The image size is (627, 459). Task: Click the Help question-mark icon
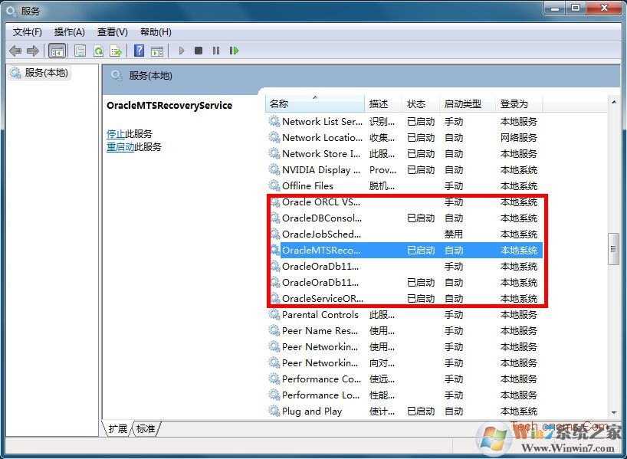click(x=139, y=51)
